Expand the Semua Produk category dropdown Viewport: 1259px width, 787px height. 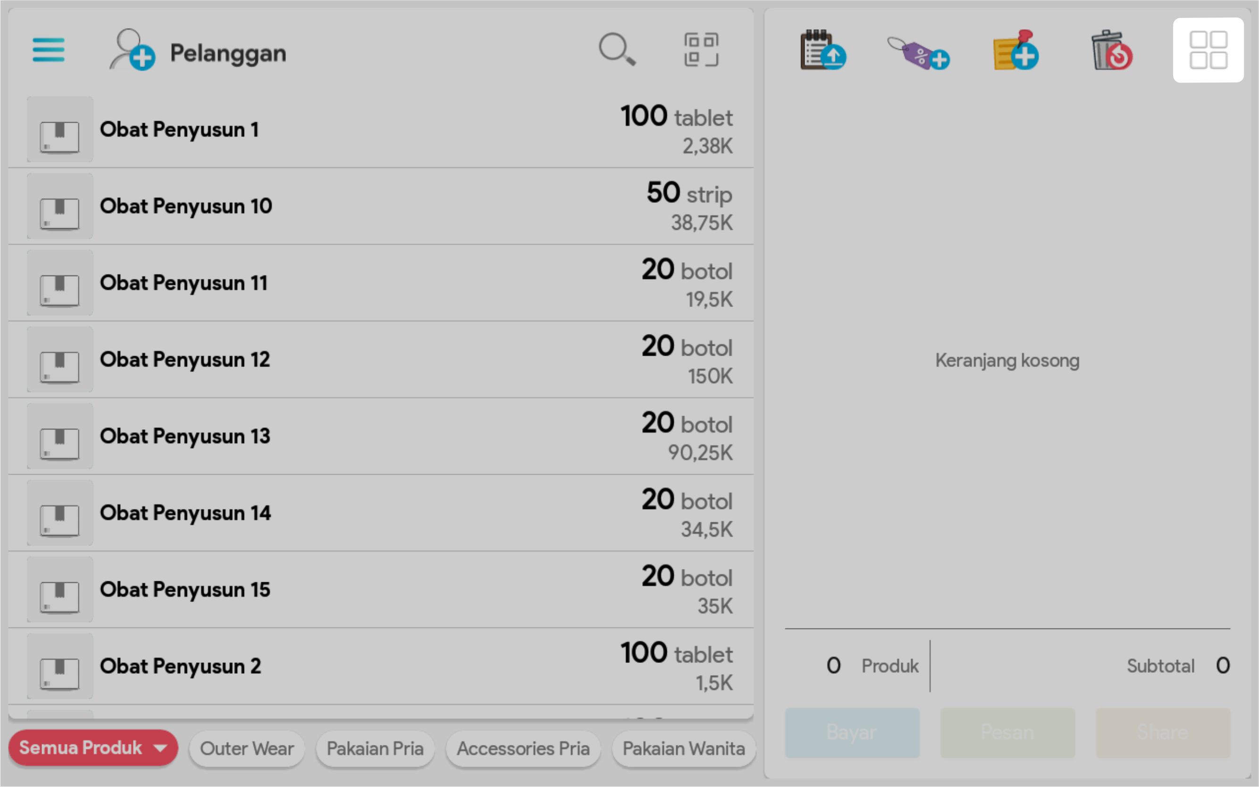(x=92, y=748)
